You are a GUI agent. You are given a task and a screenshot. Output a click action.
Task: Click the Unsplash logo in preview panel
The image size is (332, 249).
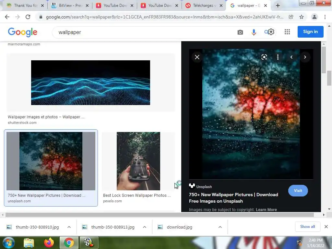pos(192,186)
